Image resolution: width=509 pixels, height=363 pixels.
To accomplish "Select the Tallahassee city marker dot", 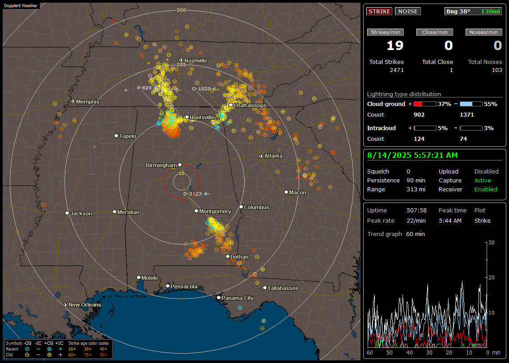I will tap(265, 288).
